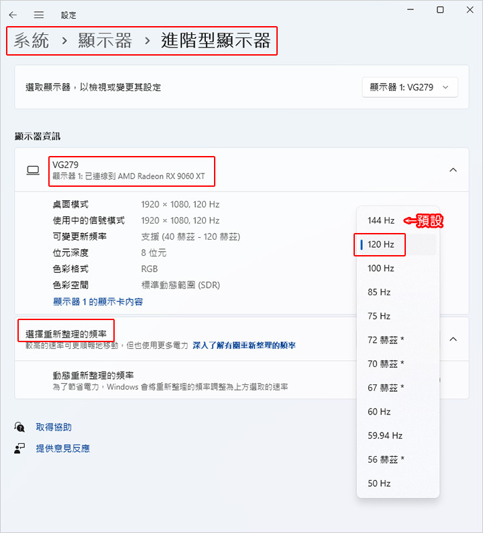This screenshot has height=533, width=483.
Task: Open the 顯示器 1: VG279 display selector
Action: pyautogui.click(x=410, y=87)
